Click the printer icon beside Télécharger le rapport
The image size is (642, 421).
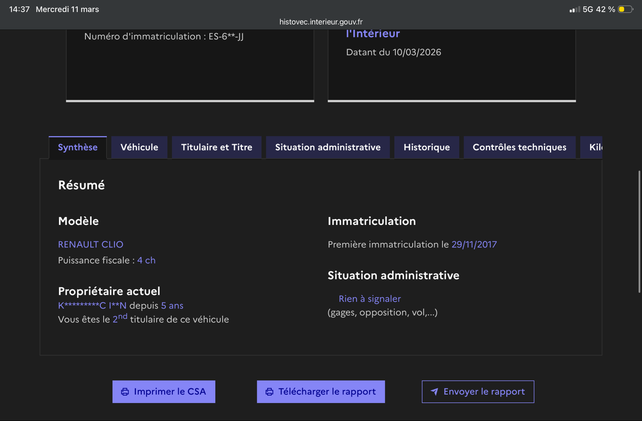[x=270, y=392]
